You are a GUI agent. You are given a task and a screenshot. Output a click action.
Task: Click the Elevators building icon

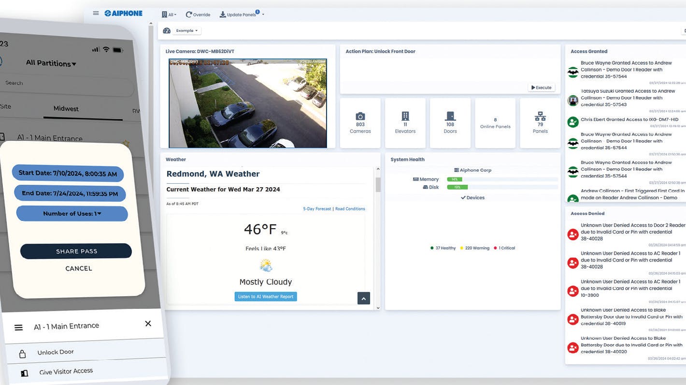pos(405,116)
